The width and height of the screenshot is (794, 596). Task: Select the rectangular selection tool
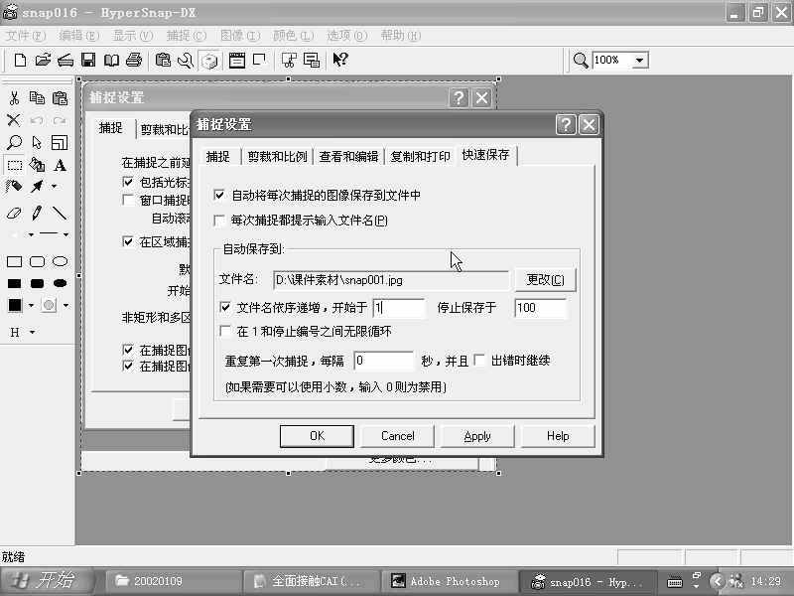pos(14,165)
